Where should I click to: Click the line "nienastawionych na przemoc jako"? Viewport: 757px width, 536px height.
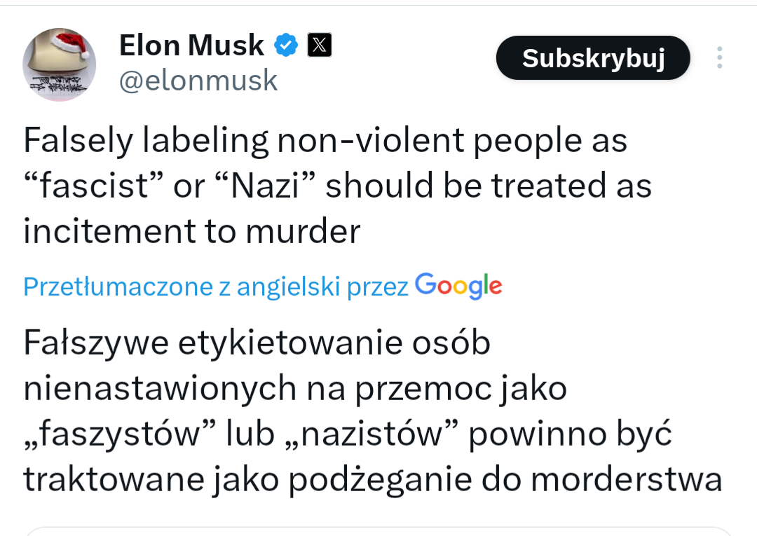pos(295,388)
